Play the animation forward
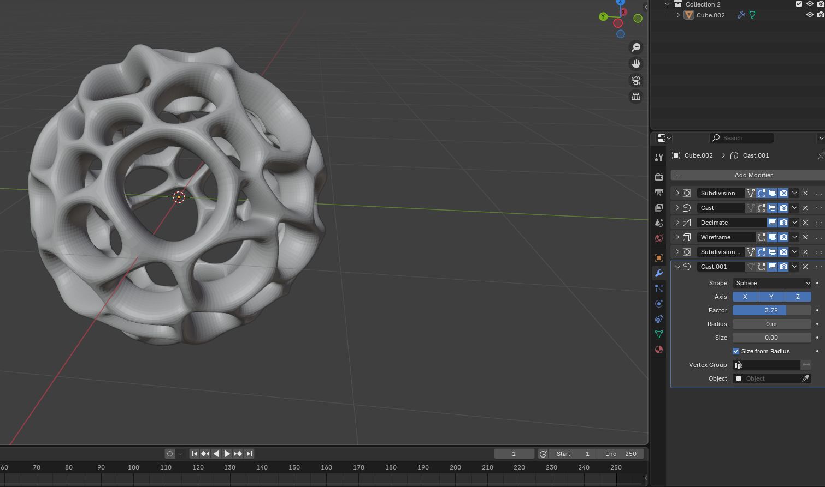825x487 pixels. point(227,454)
